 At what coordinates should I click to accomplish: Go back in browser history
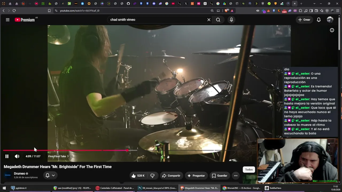(3, 11)
